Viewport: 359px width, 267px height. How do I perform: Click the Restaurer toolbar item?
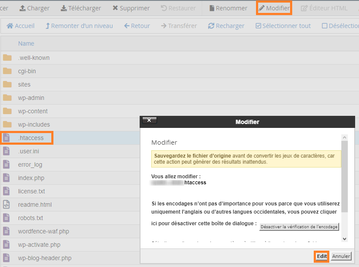pos(178,8)
